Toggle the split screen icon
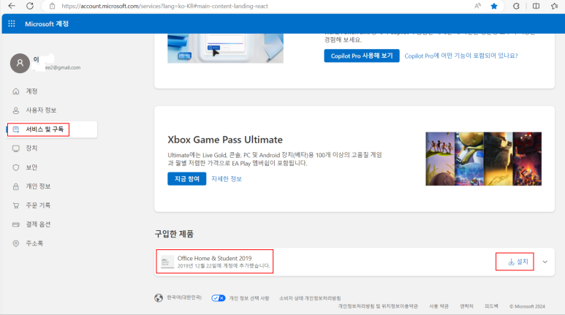 point(536,6)
